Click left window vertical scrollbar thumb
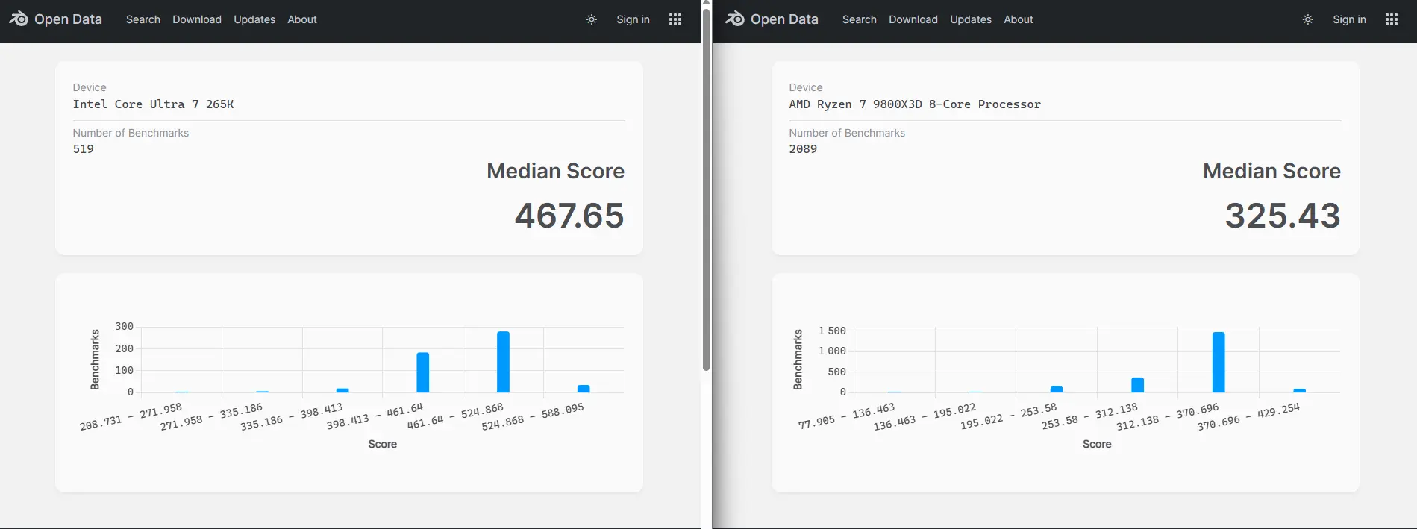The width and height of the screenshot is (1417, 529). click(x=706, y=189)
